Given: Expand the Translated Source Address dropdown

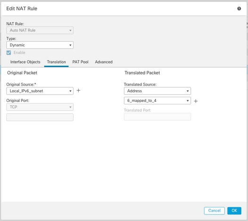Looking at the screenshot, I should [157, 91].
